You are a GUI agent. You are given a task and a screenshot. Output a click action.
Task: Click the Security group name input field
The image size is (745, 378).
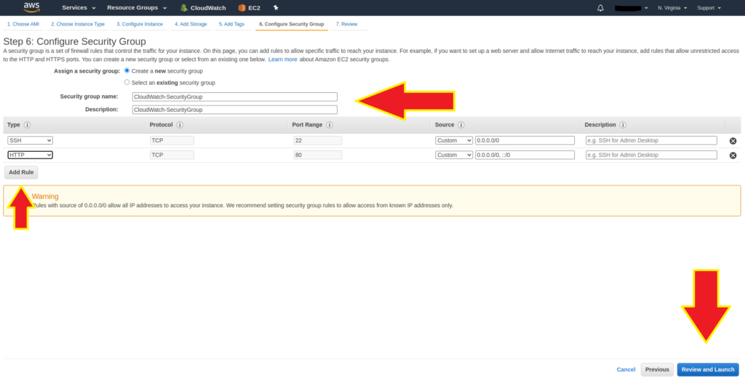[x=234, y=97]
